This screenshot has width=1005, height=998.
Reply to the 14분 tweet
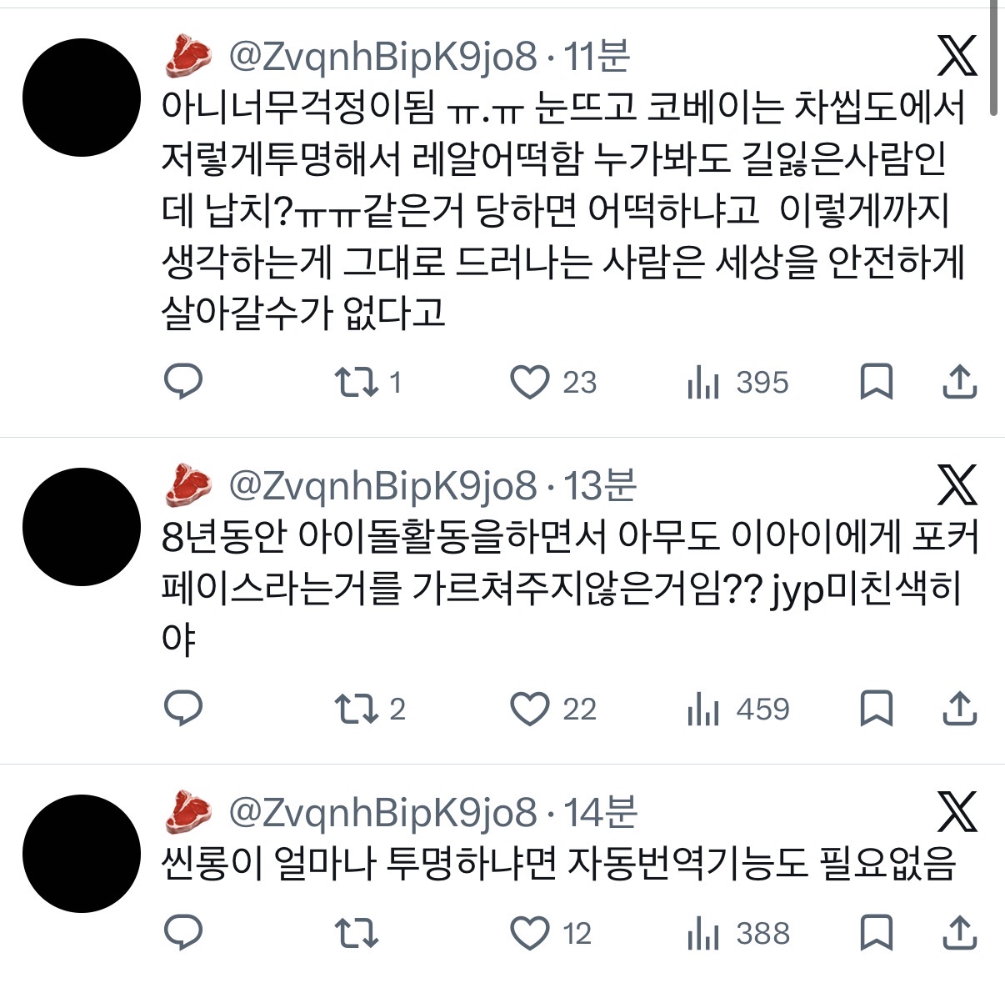click(183, 933)
